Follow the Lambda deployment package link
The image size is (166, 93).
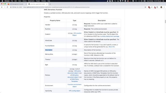click(x=110, y=36)
